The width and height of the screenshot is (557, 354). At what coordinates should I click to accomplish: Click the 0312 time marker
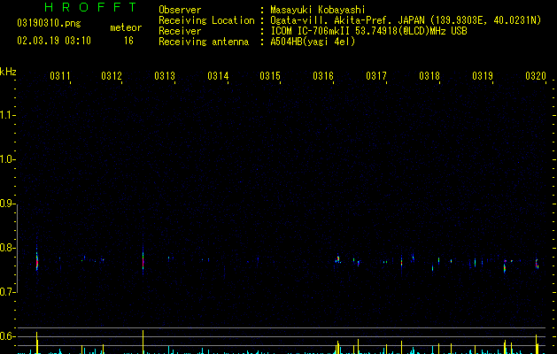(112, 76)
